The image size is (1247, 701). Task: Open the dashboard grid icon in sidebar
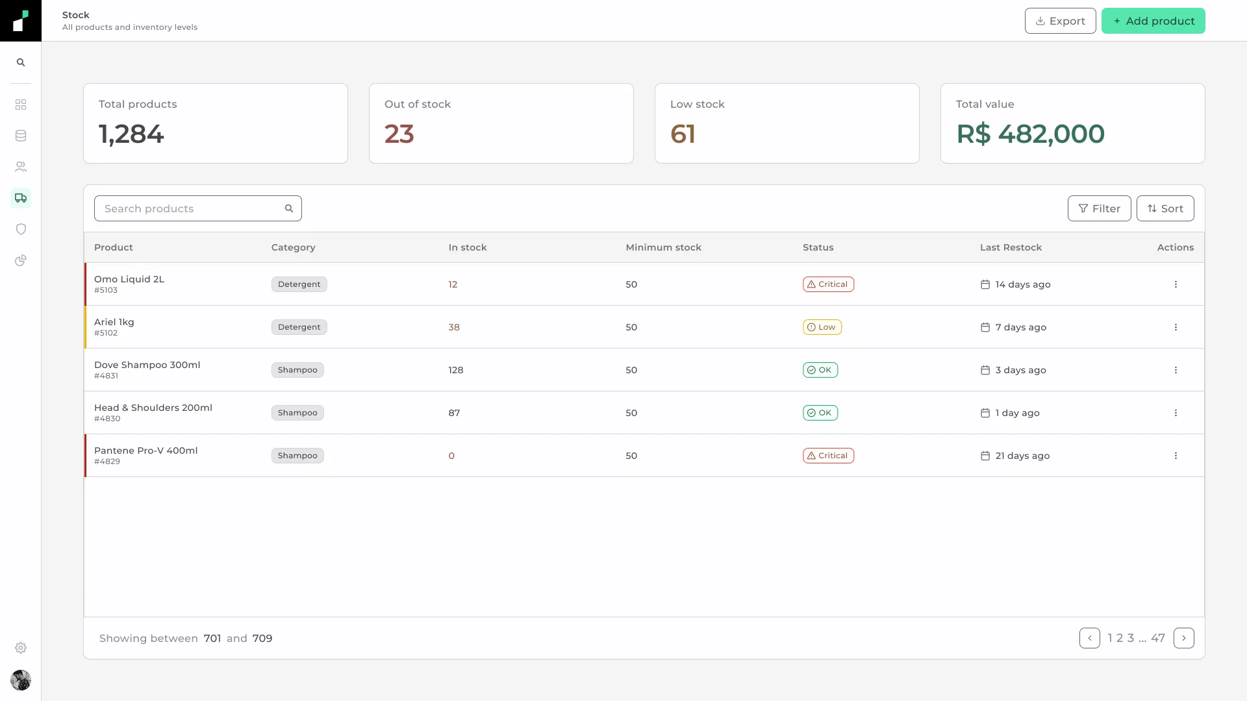click(x=21, y=105)
